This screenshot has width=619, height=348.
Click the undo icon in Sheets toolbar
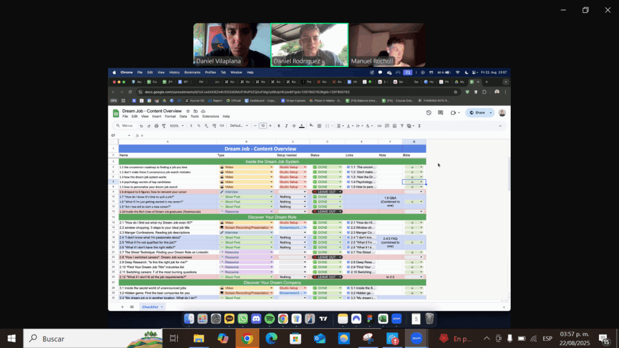141,126
